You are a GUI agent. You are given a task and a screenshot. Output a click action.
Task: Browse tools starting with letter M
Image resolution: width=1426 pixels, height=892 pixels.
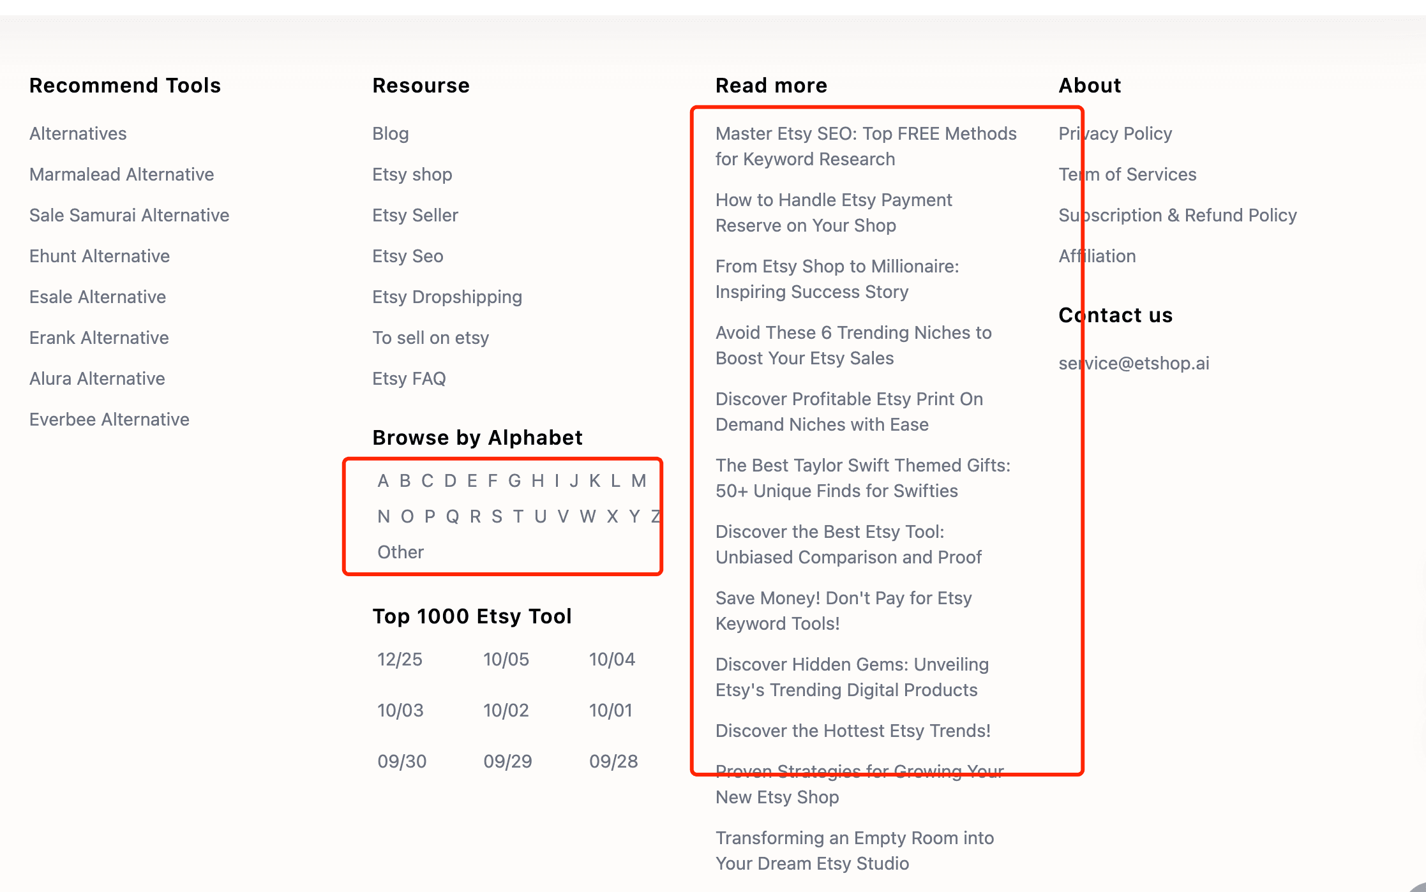coord(639,480)
